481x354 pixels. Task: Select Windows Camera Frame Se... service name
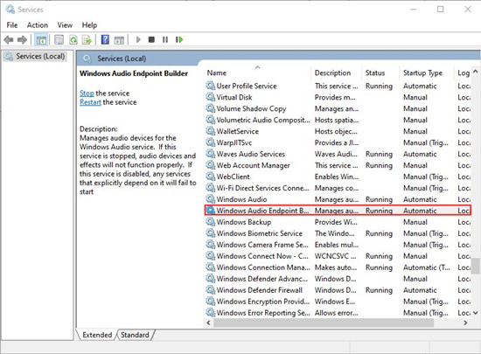tap(262, 245)
